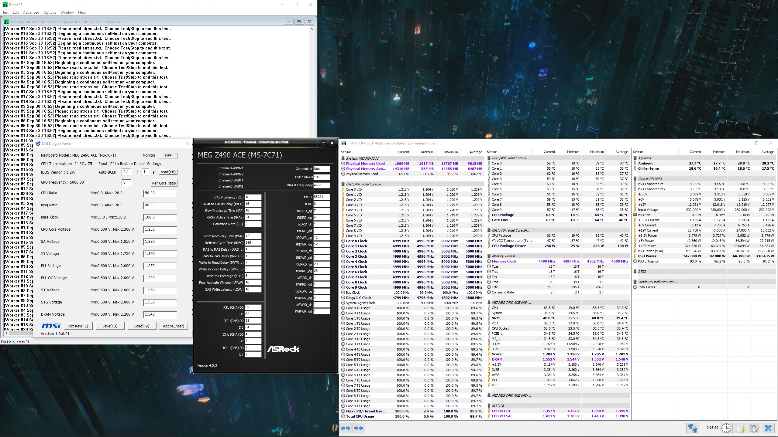Viewport: 778px width, 437px height.
Task: Click the CPU Ratio input field
Action: point(160,193)
